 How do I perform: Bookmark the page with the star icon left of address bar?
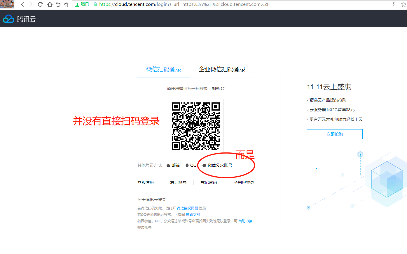coord(66,4)
